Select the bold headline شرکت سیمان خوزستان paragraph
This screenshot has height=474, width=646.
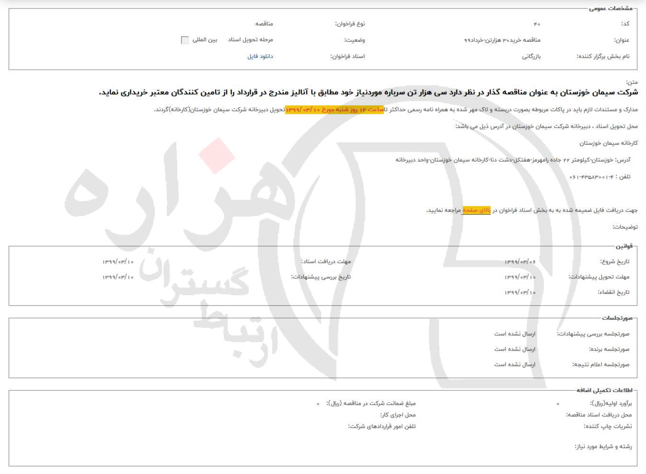point(368,92)
